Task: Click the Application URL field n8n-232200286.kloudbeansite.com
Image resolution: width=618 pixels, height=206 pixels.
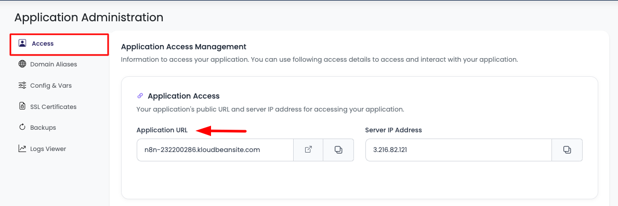Action: (x=215, y=150)
